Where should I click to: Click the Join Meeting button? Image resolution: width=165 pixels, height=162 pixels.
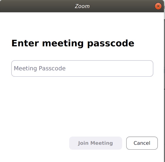tap(95, 143)
